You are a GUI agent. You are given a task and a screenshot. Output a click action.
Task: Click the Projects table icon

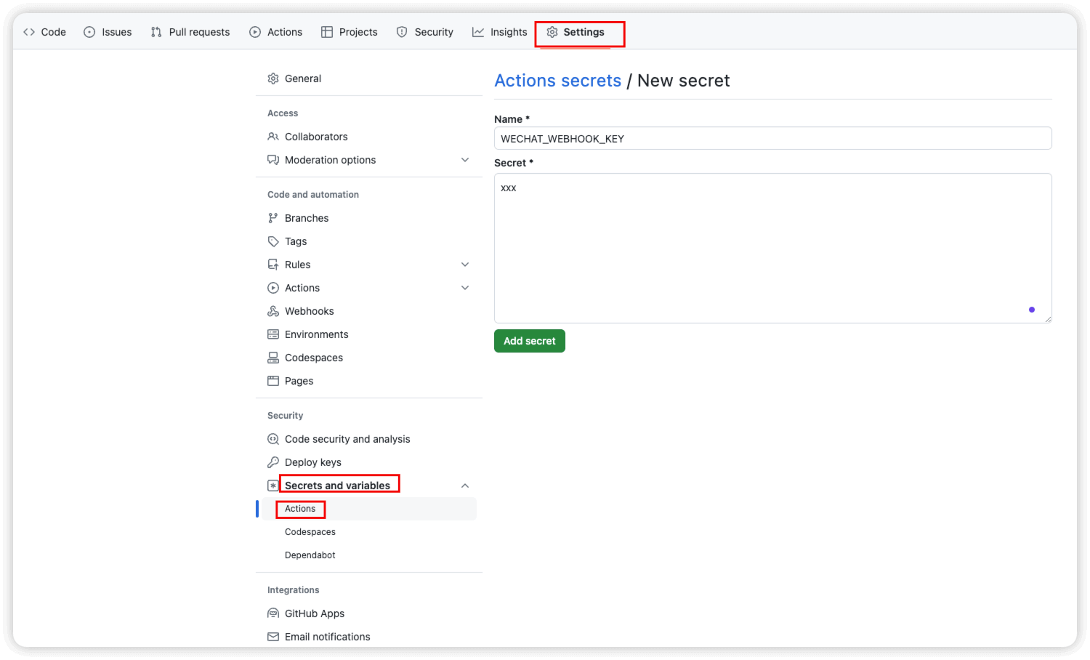327,32
